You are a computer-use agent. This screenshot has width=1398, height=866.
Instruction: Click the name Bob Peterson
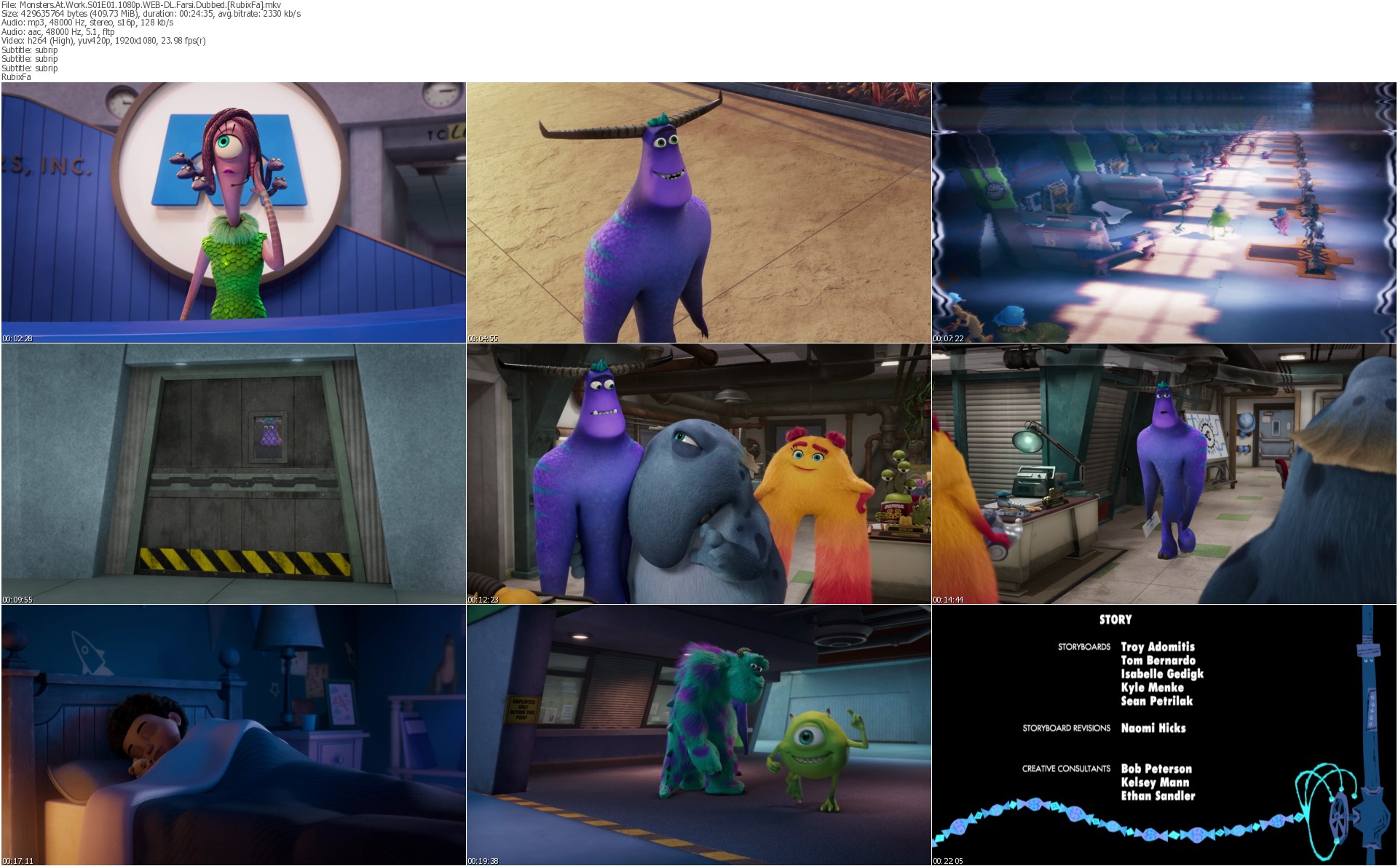click(1156, 768)
